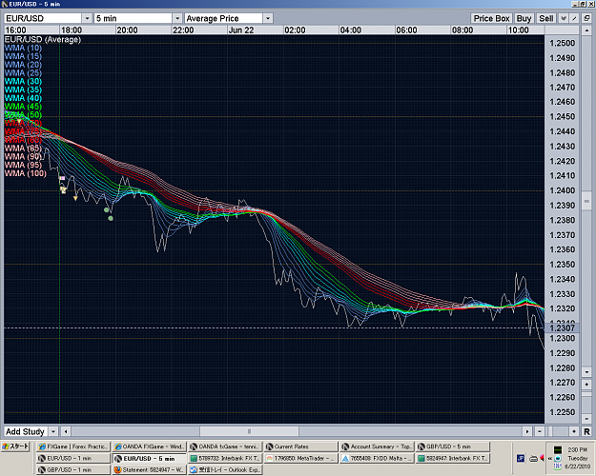This screenshot has width=596, height=476.
Task: Detach chart with the window icon after the line tool
Action: (586, 18)
